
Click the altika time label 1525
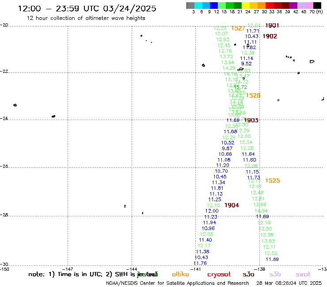click(273, 181)
